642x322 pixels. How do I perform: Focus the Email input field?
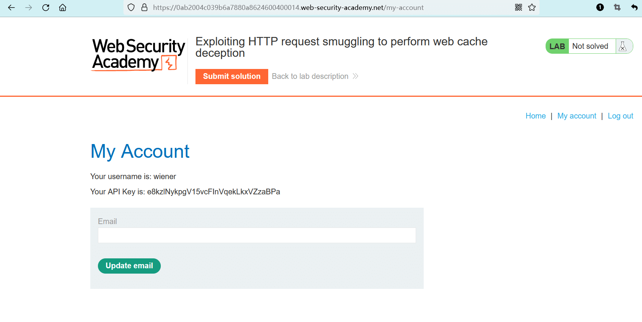(257, 235)
